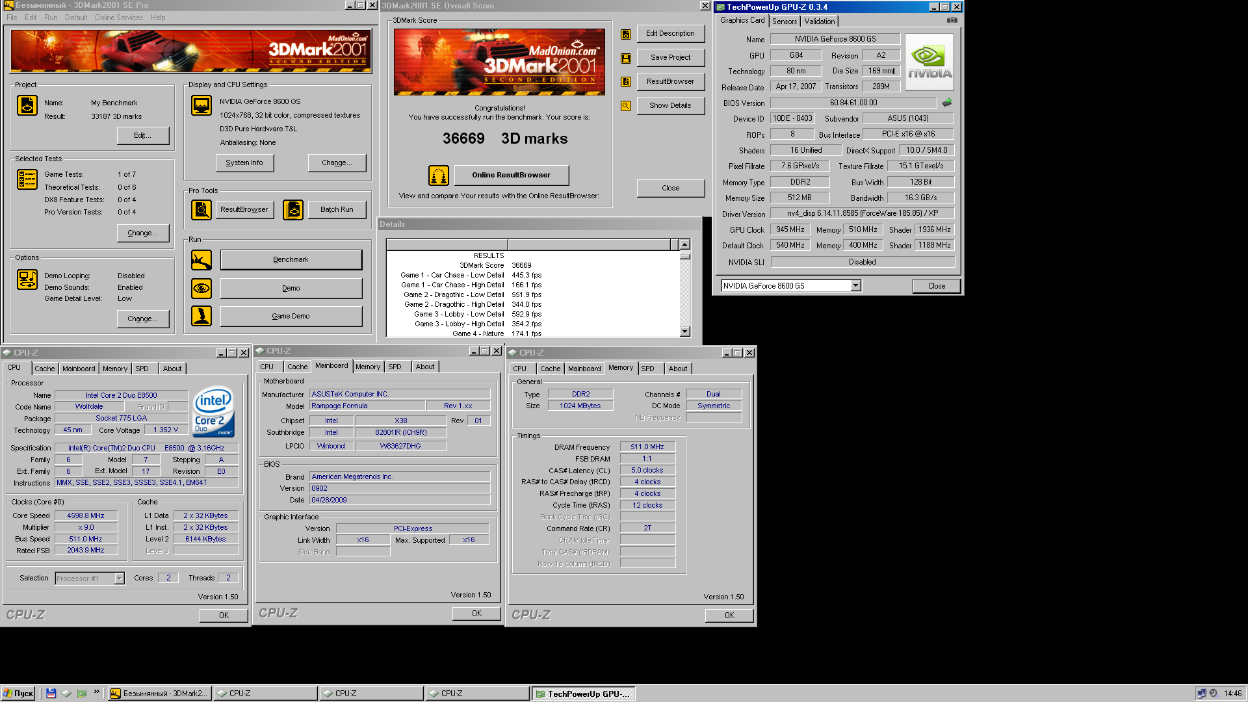Open Processor #1 selection dropdown in CPU-Z
This screenshot has width=1248, height=702.
pyautogui.click(x=120, y=578)
